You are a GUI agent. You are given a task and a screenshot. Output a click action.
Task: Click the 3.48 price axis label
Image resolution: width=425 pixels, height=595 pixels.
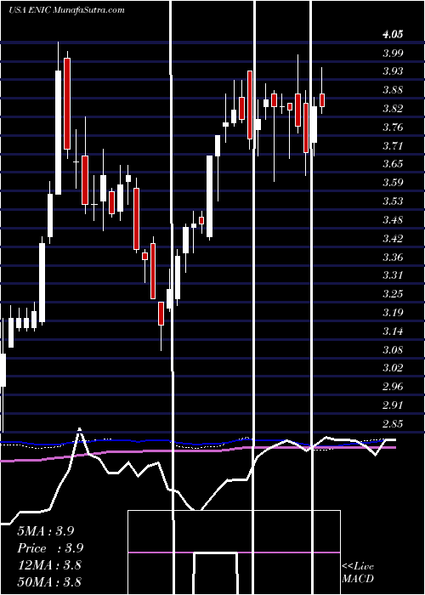point(393,220)
